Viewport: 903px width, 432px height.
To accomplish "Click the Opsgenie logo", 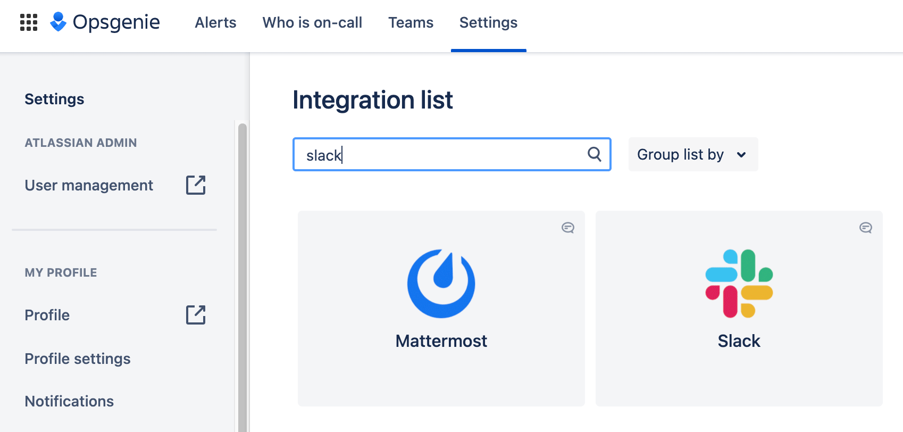I will point(105,22).
